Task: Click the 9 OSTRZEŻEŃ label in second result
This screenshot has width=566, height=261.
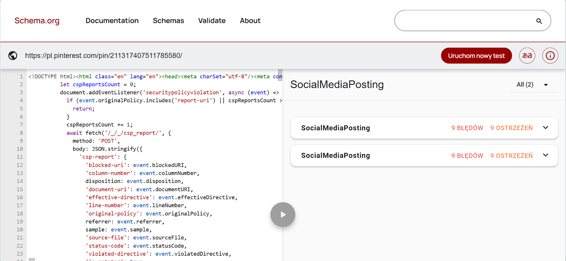Action: tap(512, 156)
